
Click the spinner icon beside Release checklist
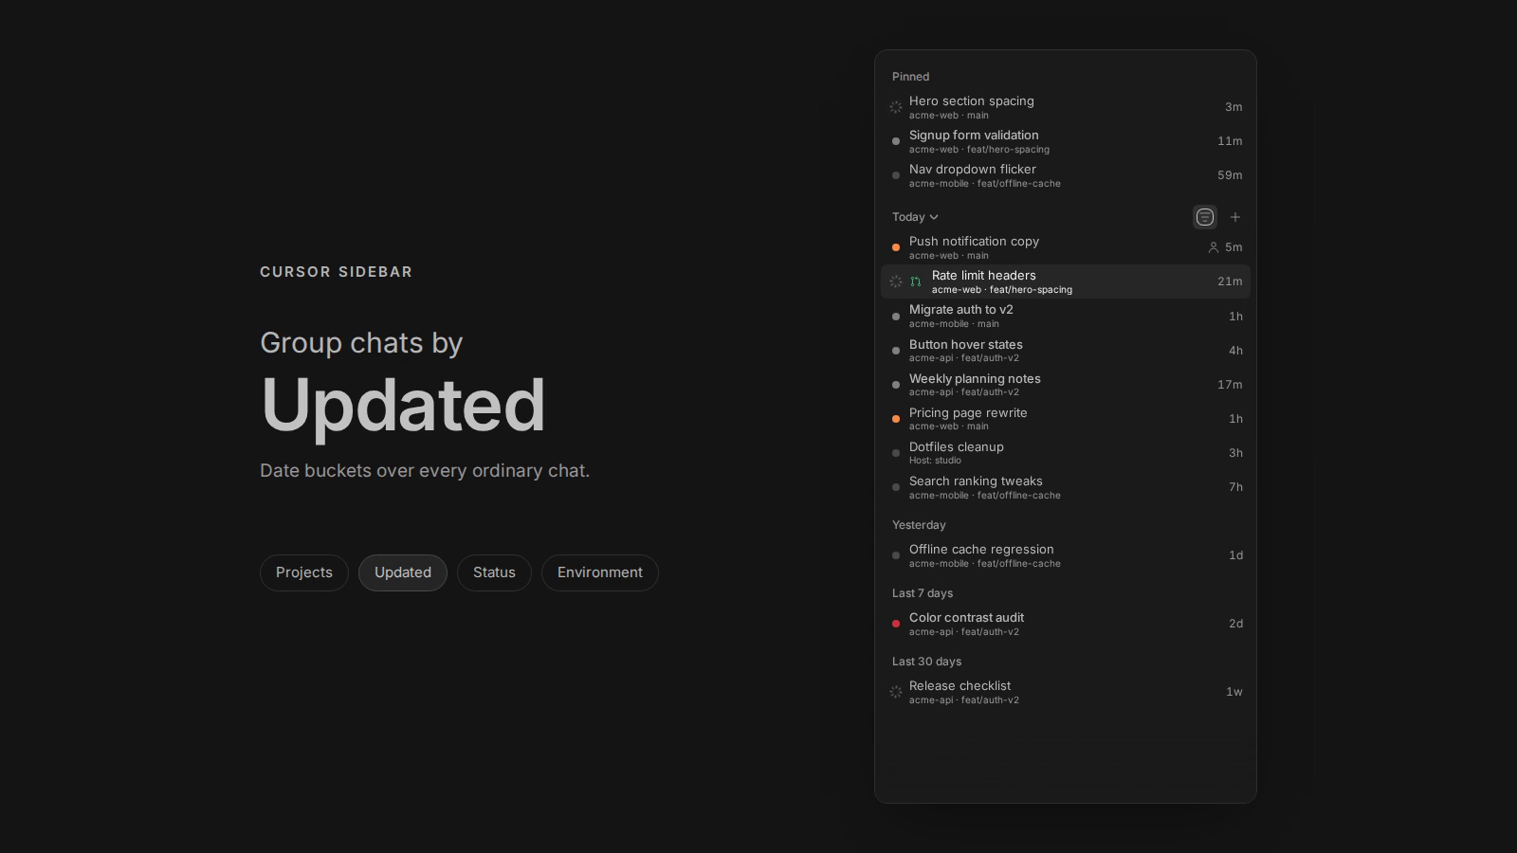pos(896,692)
